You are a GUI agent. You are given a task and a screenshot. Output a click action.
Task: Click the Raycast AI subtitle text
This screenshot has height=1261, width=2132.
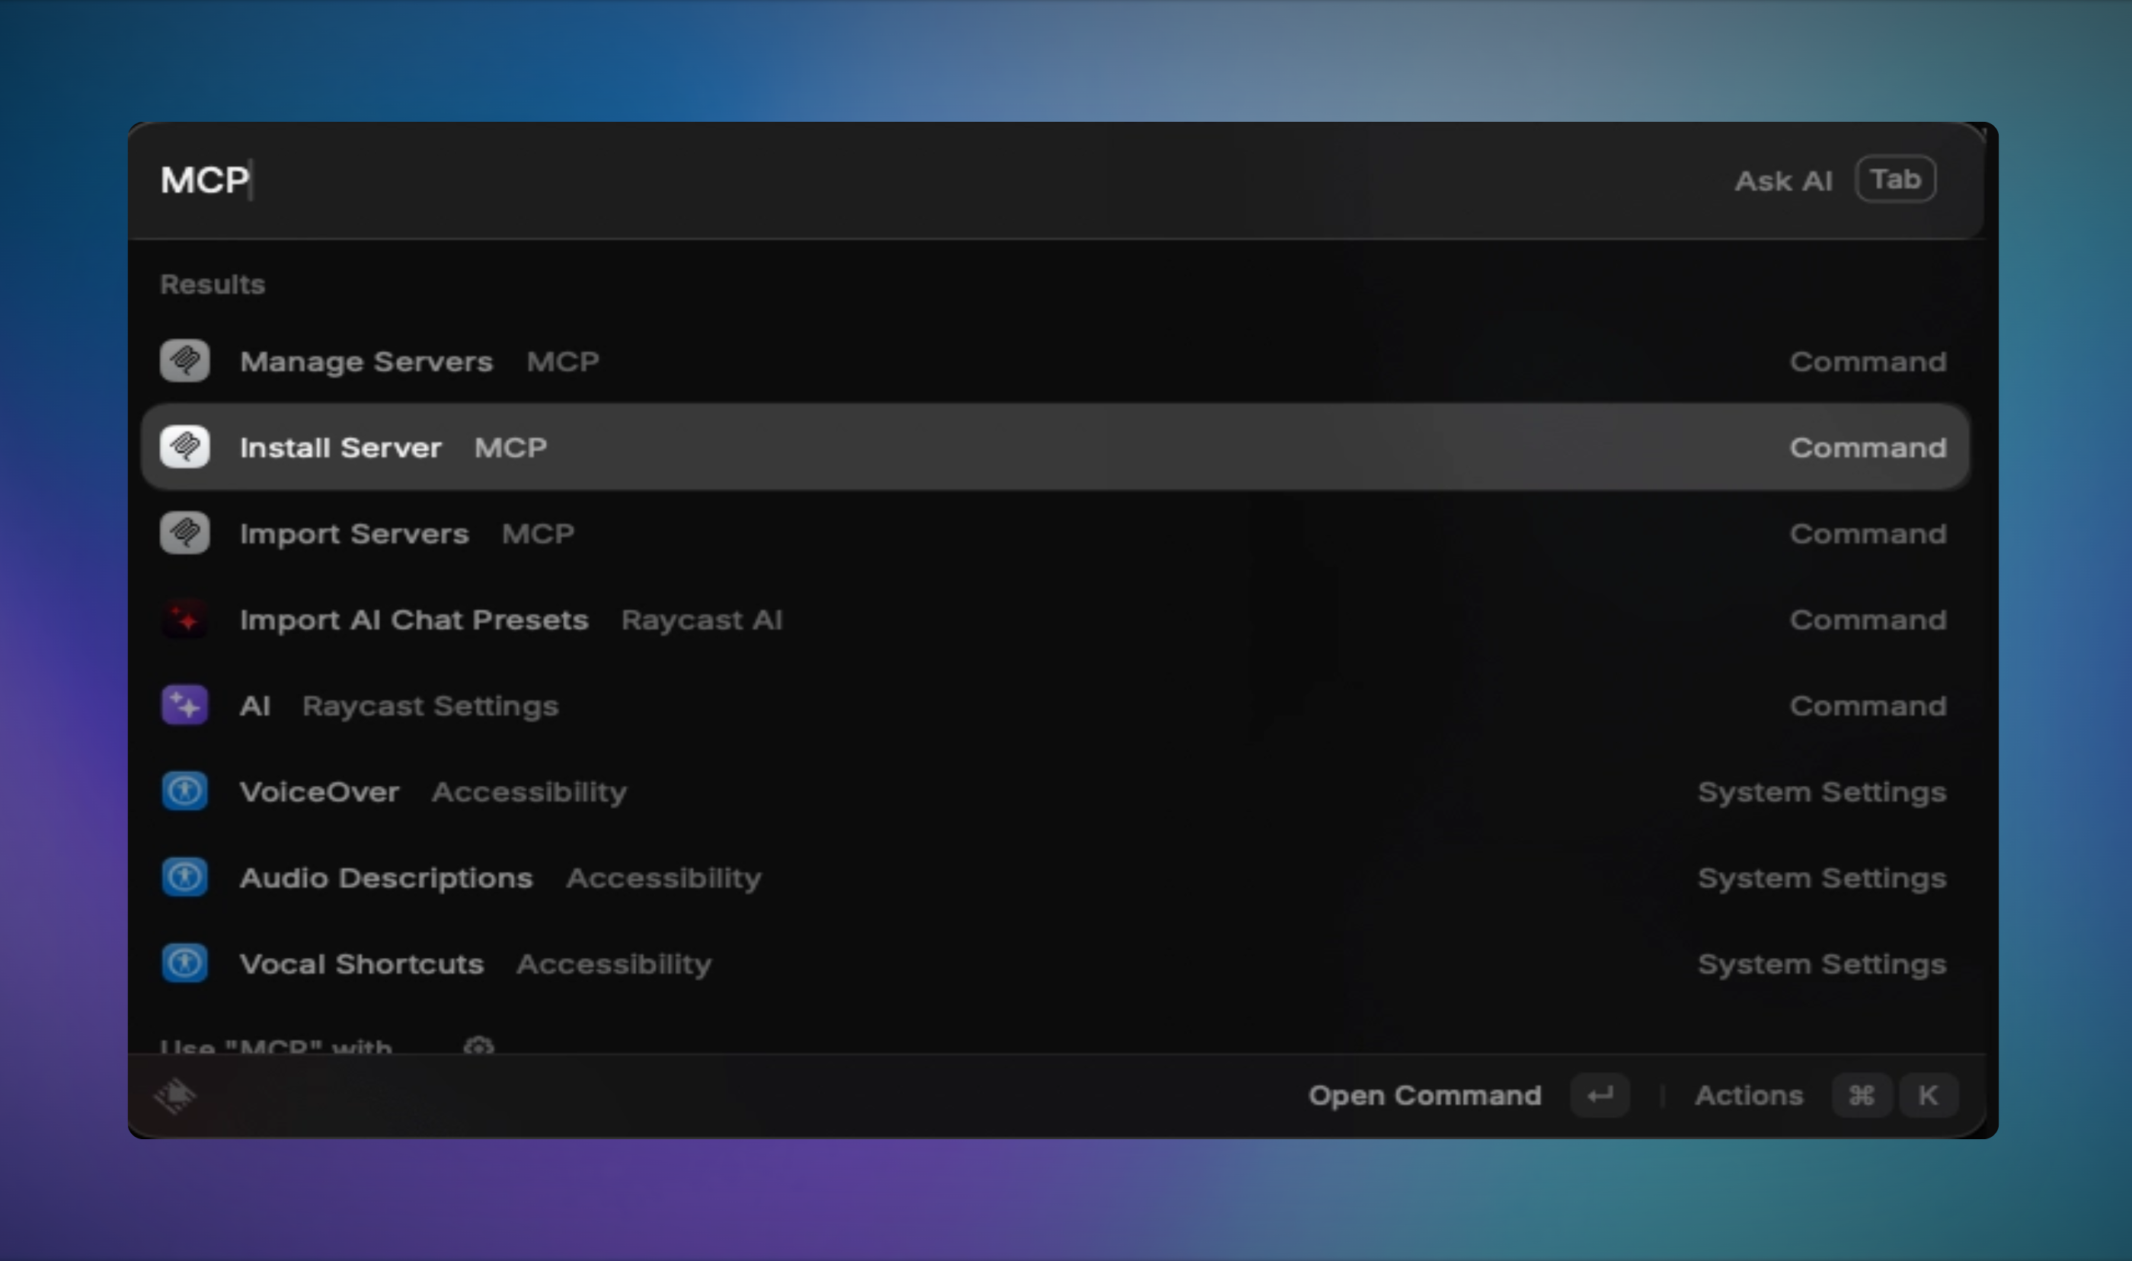pos(701,621)
